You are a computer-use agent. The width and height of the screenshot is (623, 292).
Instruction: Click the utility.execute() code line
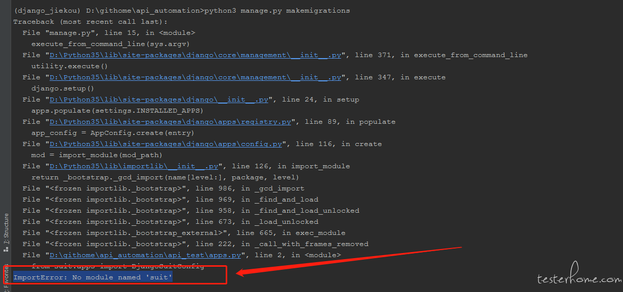(x=69, y=66)
